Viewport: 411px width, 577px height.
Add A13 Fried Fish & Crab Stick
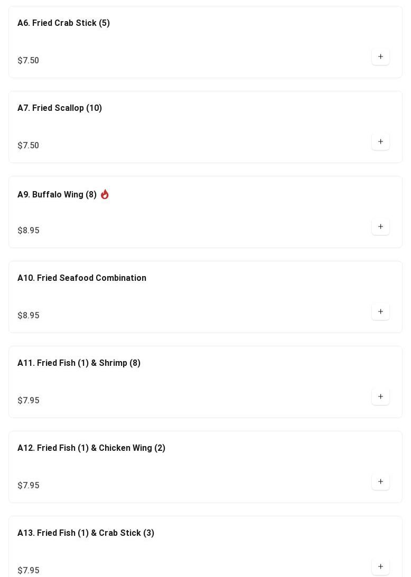[x=380, y=567]
